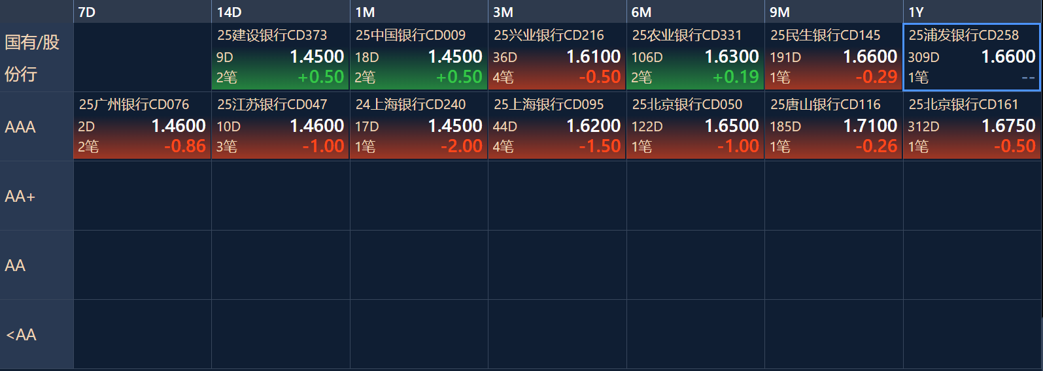
Task: Click the +0.50 change for 建设银行CD373
Action: pyautogui.click(x=320, y=77)
